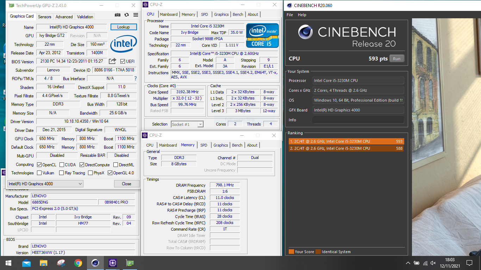This screenshot has height=270, width=481.
Task: Open Bench tab in upper CPU-Z window
Action: (x=238, y=14)
